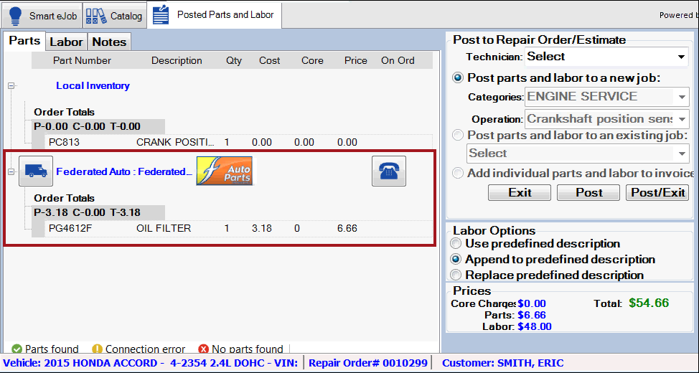Viewport: 699px width, 373px height.
Task: Click the On Ord column header
Action: pyautogui.click(x=398, y=60)
